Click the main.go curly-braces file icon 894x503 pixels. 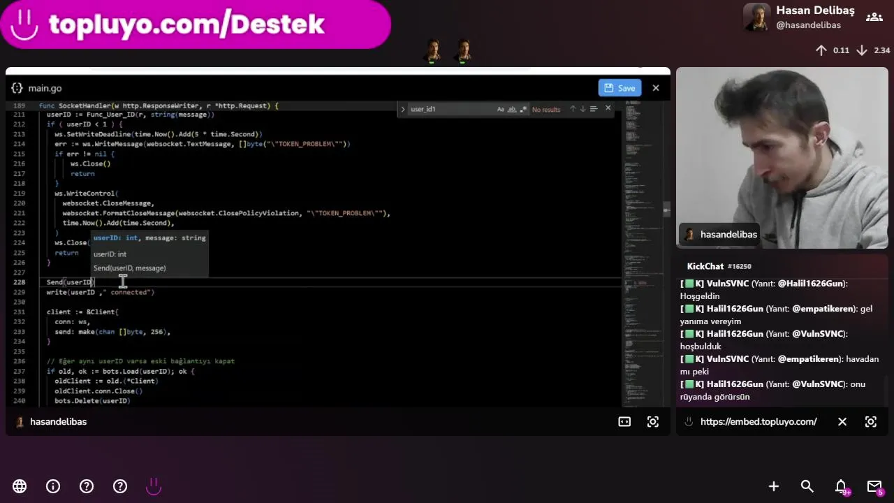(17, 88)
